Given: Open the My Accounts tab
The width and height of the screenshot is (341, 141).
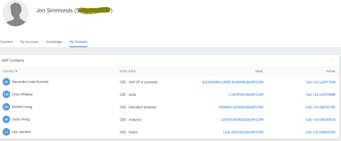Looking at the screenshot, I should (x=29, y=42).
